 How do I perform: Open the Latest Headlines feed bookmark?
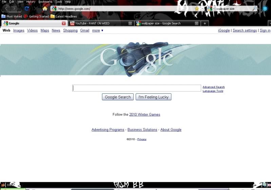[x=64, y=16]
